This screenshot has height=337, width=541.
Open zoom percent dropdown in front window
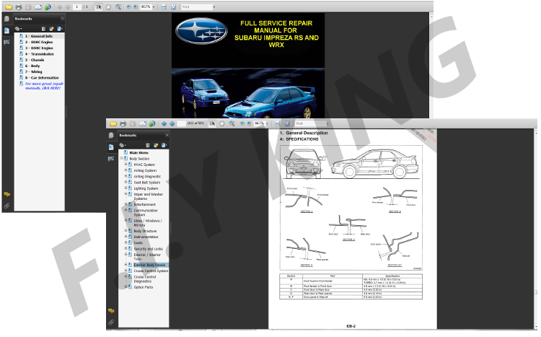click(x=267, y=123)
